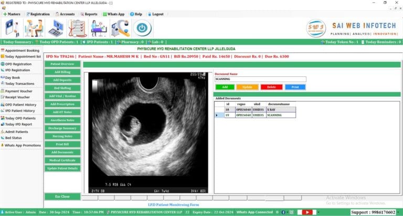Click the Discharge Summary button

tap(62, 128)
